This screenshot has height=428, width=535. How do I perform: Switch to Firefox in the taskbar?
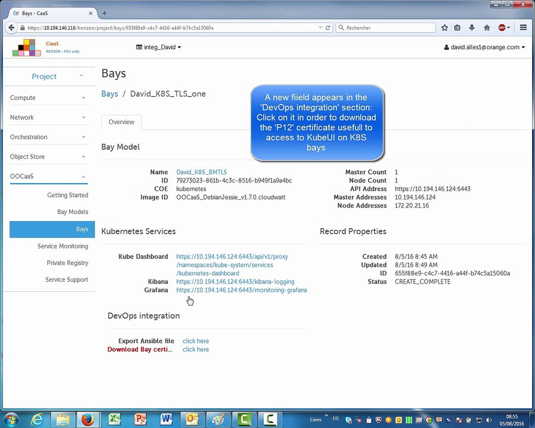[88, 420]
